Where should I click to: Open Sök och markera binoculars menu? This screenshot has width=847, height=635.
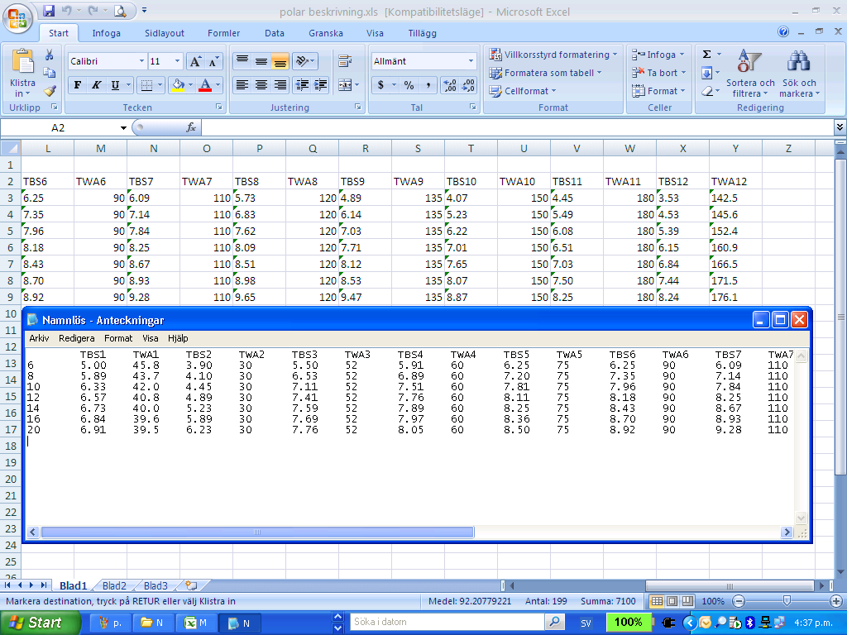799,73
